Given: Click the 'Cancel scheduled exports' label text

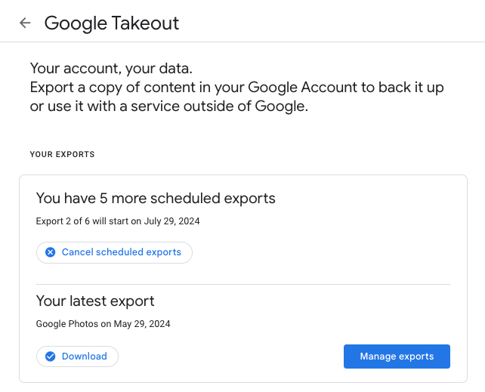Looking at the screenshot, I should pos(122,252).
